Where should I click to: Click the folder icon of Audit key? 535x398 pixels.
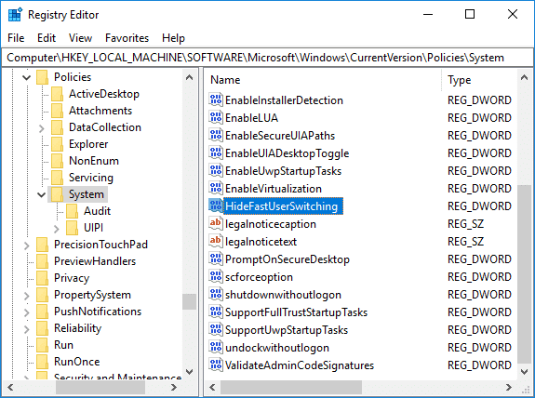72,211
